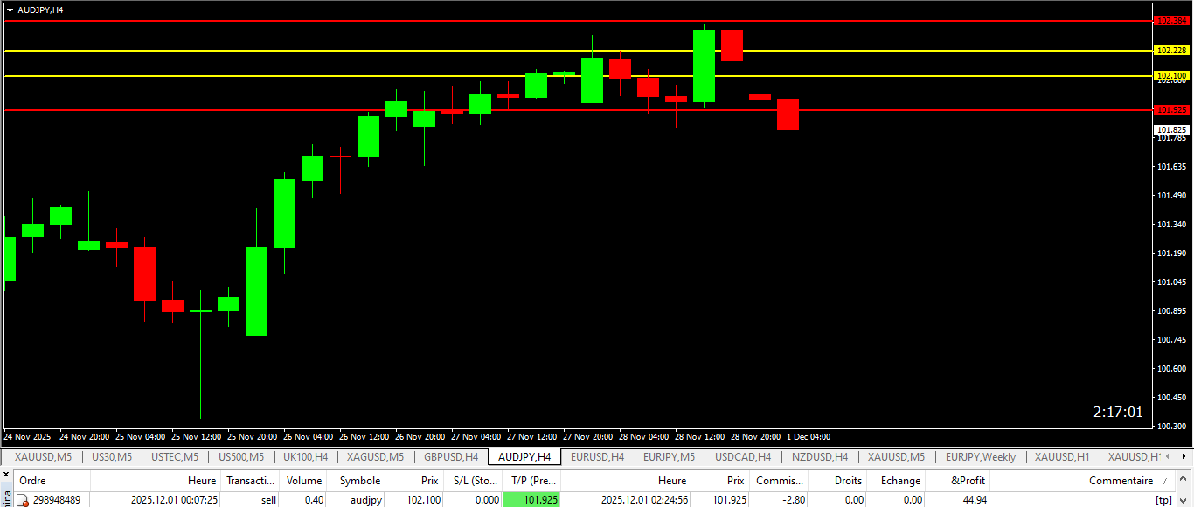The width and height of the screenshot is (1194, 507).
Task: Switch to the UK100,H4 chart tab
Action: coord(305,457)
